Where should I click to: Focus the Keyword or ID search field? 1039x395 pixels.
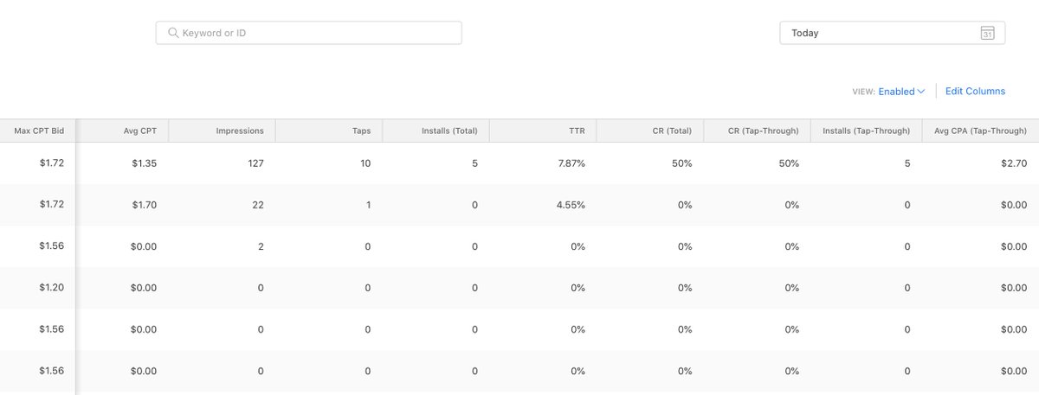click(308, 33)
